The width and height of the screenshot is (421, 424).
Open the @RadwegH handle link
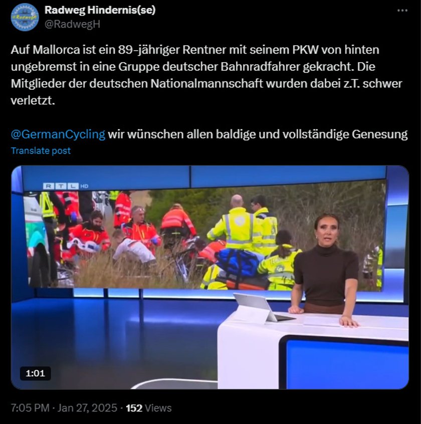click(72, 24)
